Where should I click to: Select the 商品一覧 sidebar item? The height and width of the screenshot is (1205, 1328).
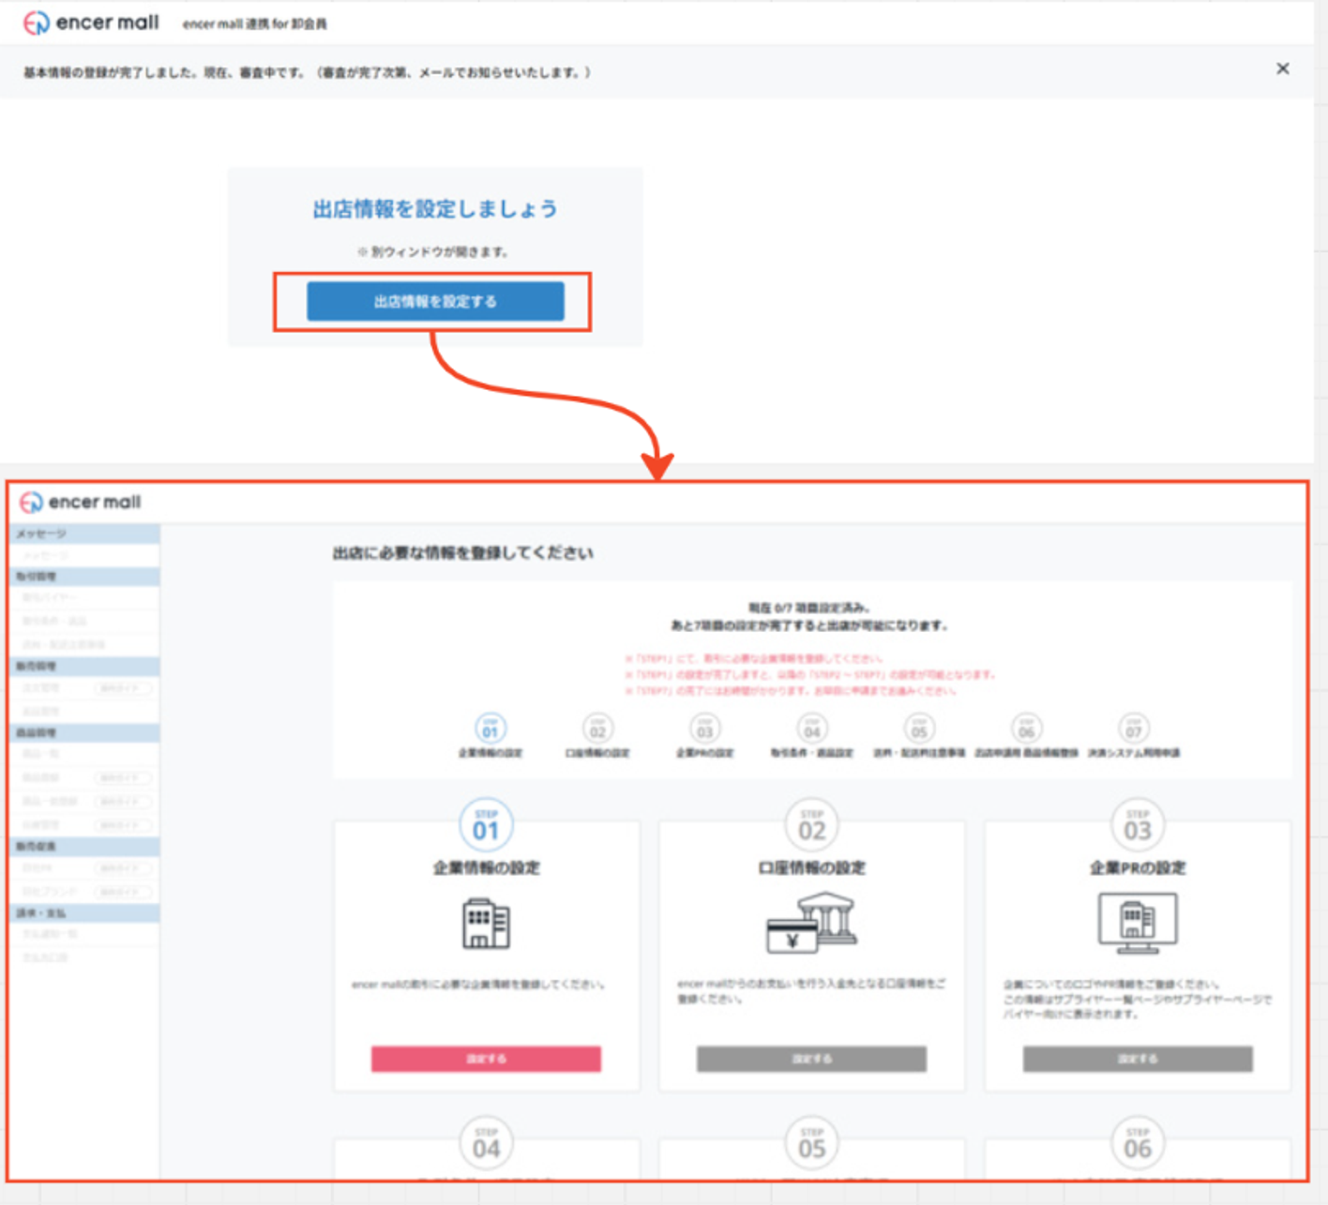click(x=41, y=754)
